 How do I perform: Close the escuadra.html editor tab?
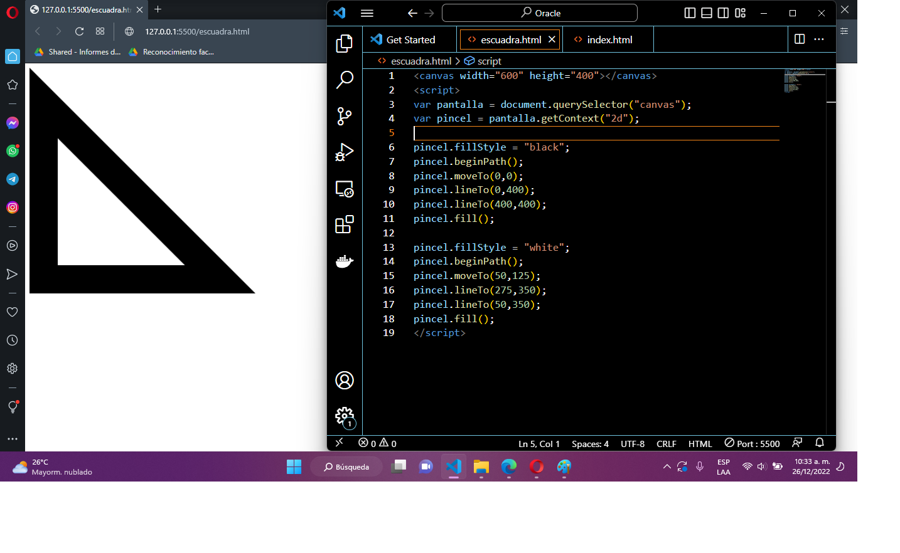point(552,39)
